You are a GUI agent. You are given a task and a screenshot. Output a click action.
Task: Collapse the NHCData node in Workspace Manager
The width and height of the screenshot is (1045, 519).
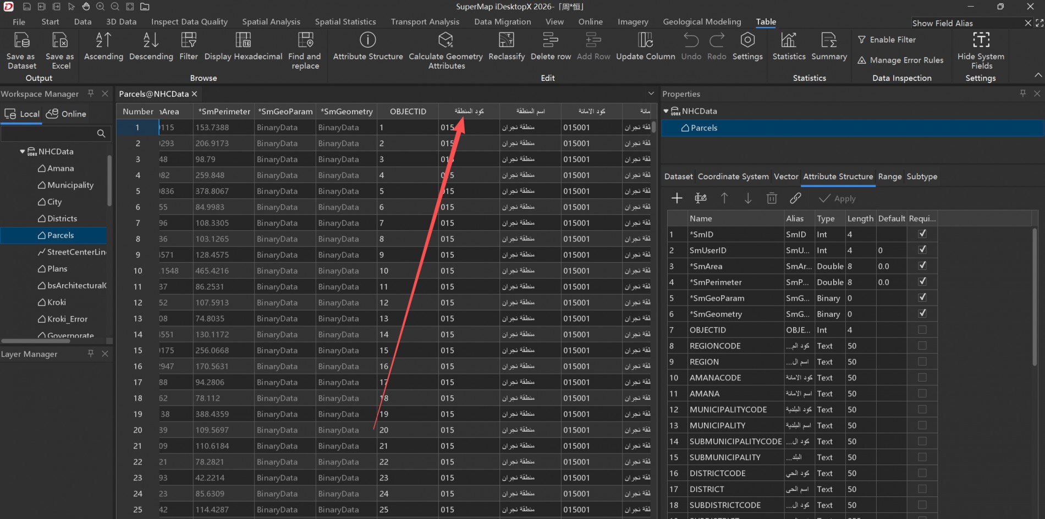pyautogui.click(x=22, y=152)
